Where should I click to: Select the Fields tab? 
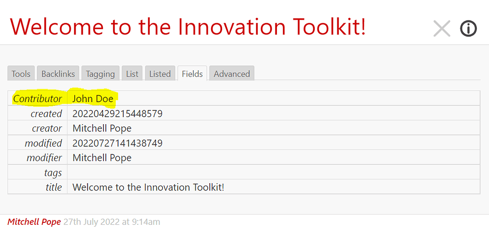point(192,74)
